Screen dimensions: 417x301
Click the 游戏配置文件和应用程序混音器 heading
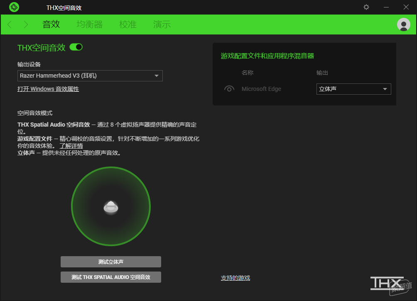point(267,56)
